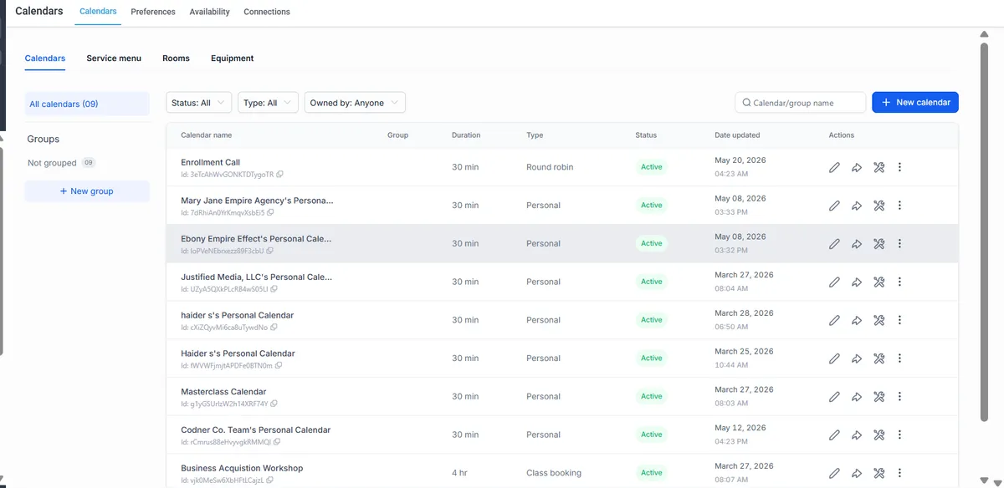
Task: Edit the Masterclass Calendar via pencil icon
Action: [x=834, y=397]
